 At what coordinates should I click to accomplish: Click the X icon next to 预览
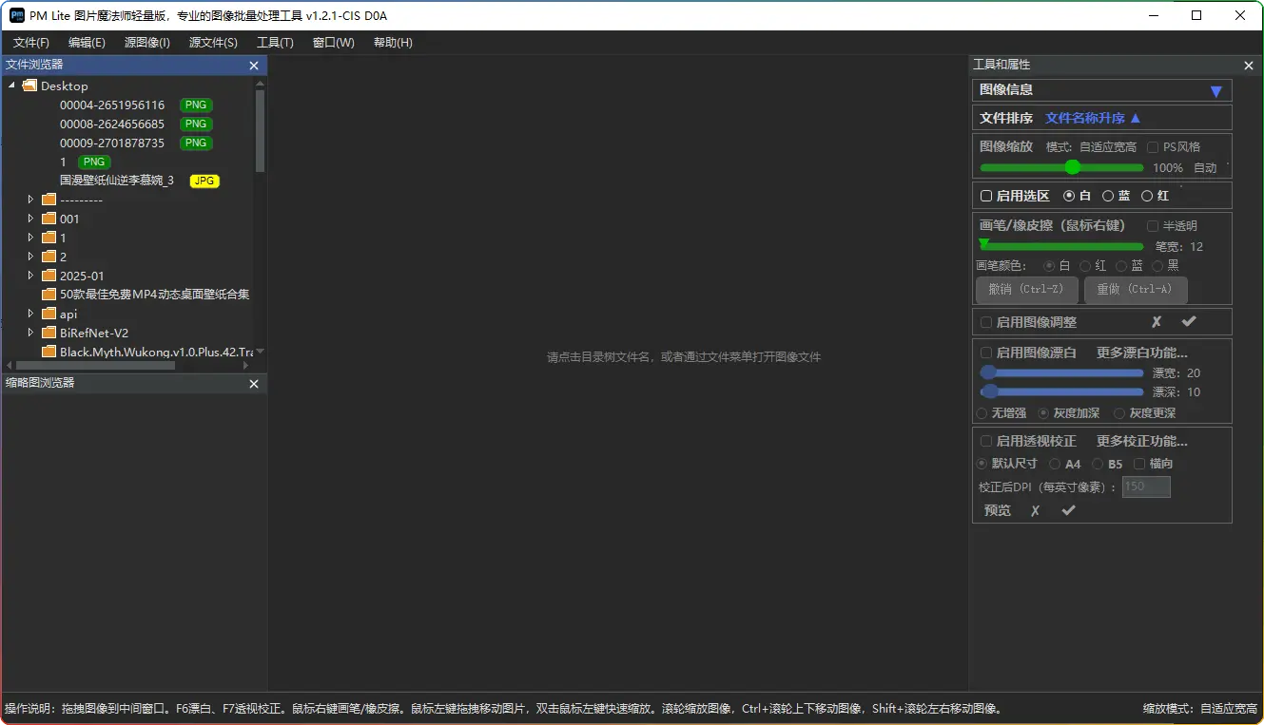tap(1035, 511)
